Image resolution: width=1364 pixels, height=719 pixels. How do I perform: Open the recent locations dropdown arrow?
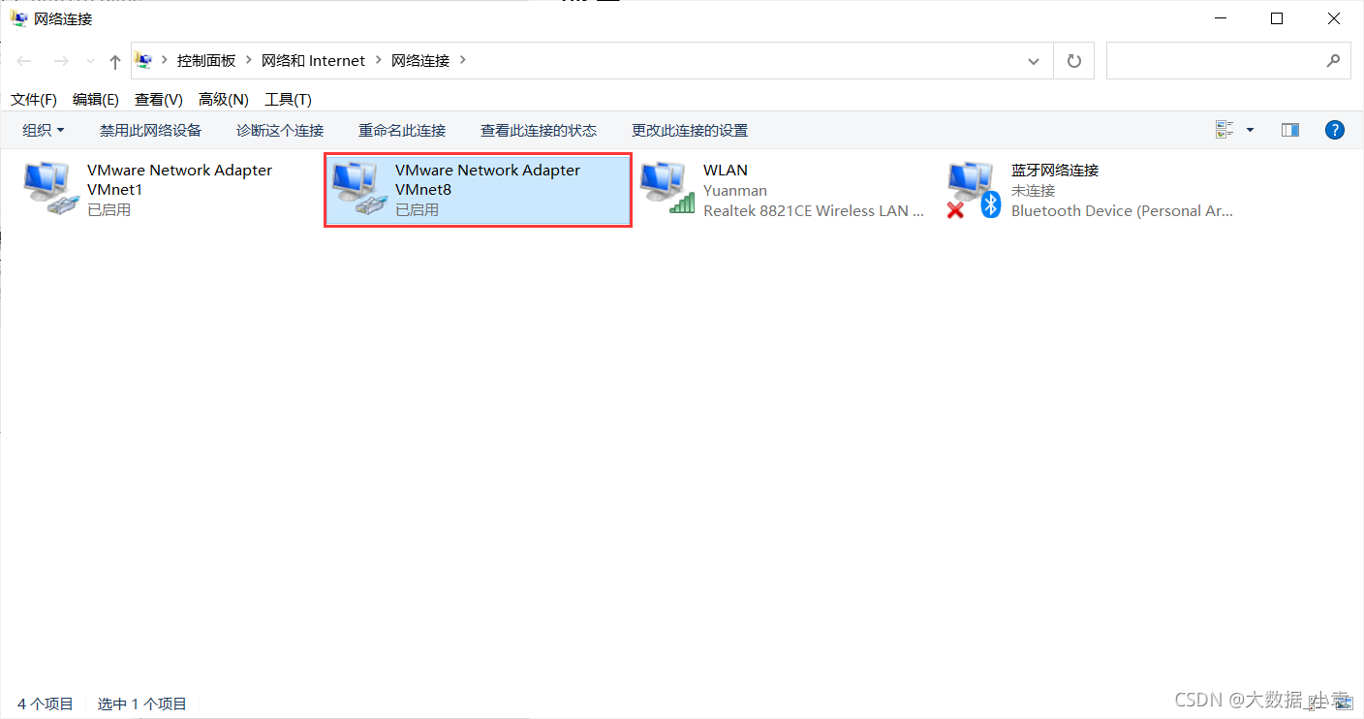pyautogui.click(x=91, y=61)
